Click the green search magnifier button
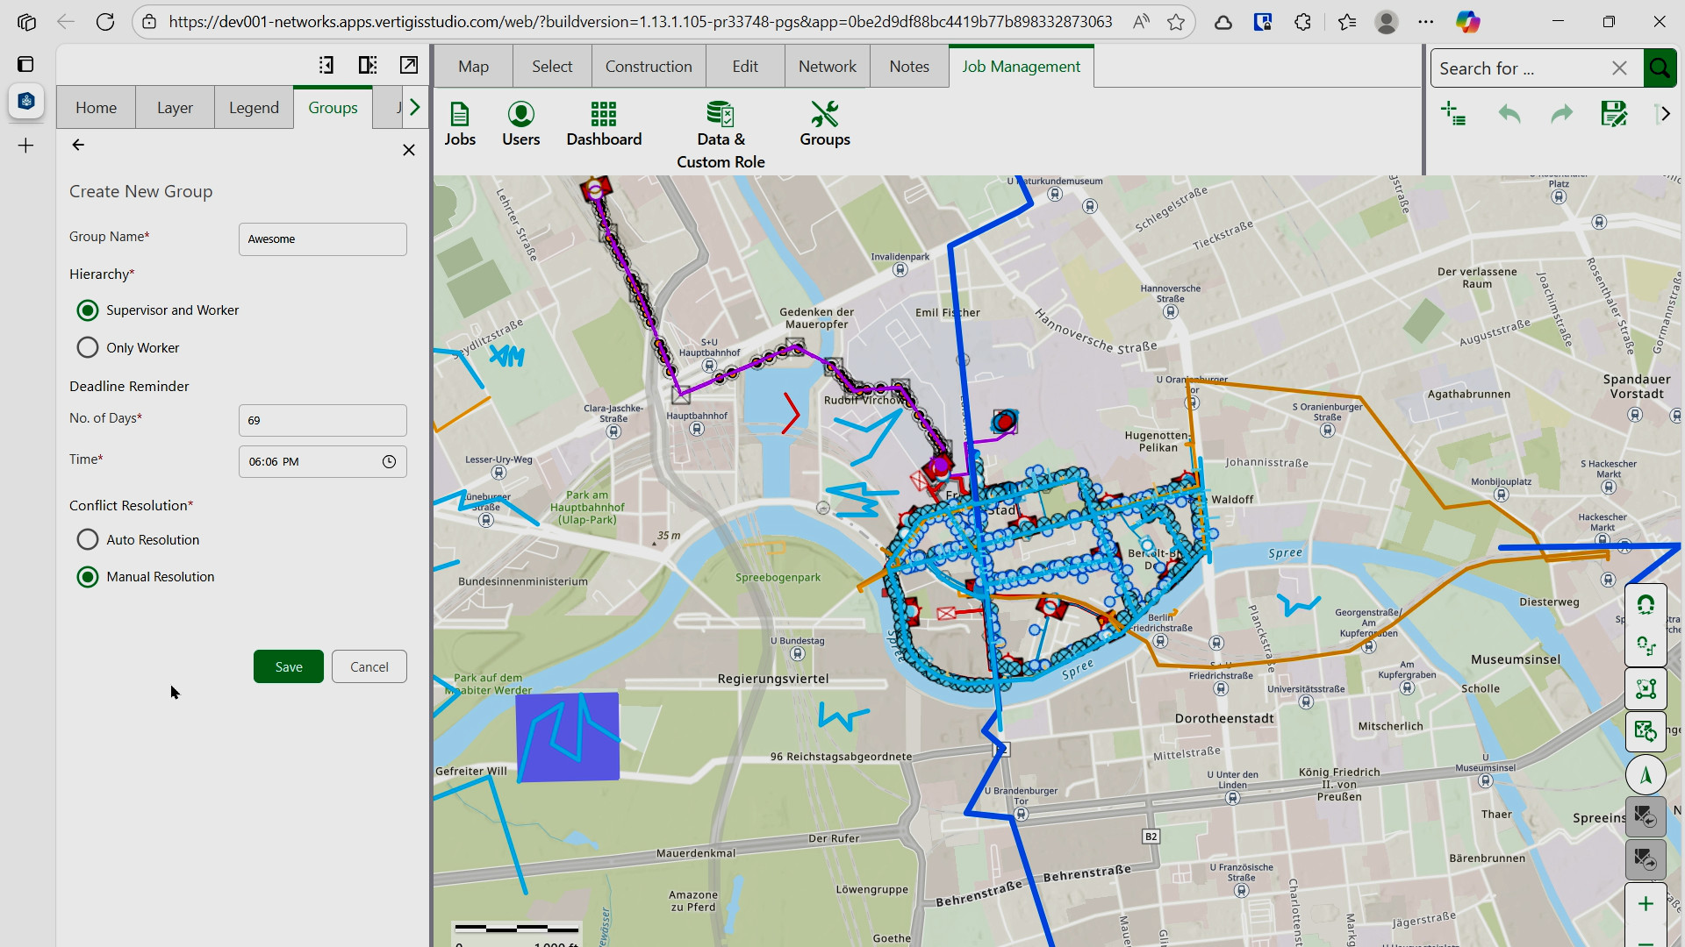Viewport: 1685px width, 947px height. (x=1660, y=68)
